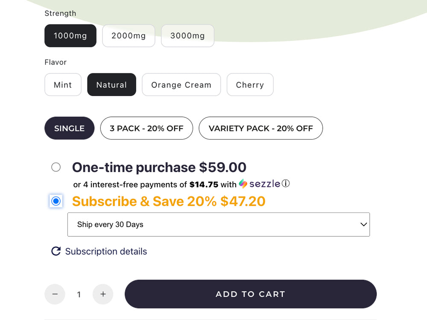The width and height of the screenshot is (427, 320).
Task: Choose the 3000mg strength option
Action: coord(187,36)
